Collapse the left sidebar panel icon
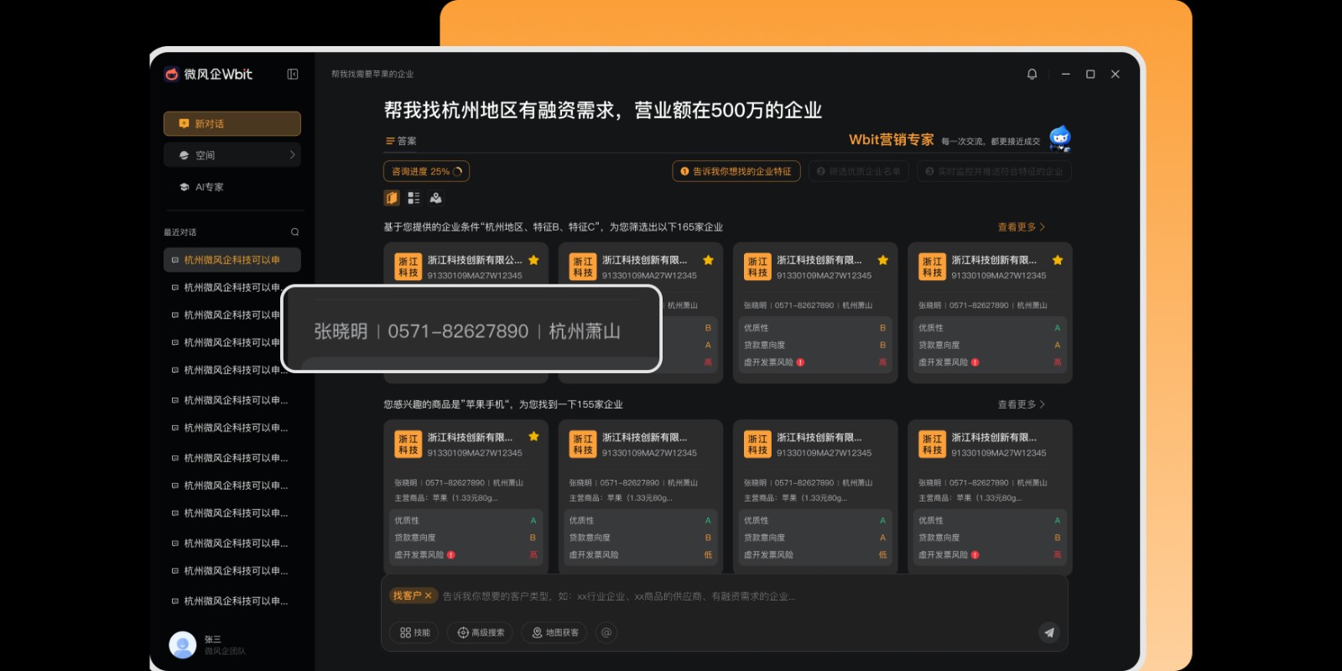Image resolution: width=1342 pixels, height=671 pixels. coord(293,75)
